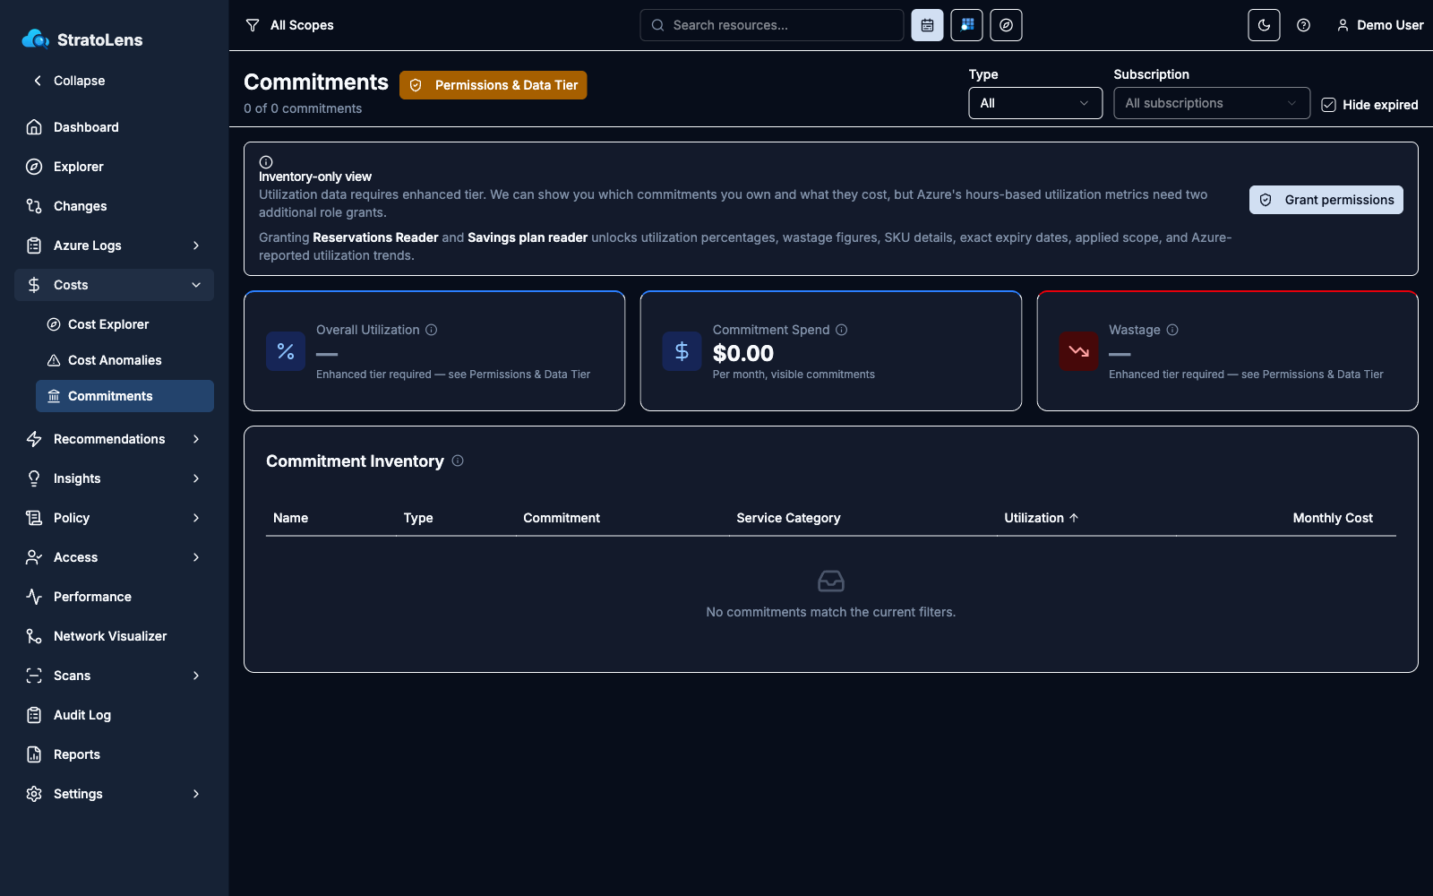
Task: Click the Access user icon
Action: pos(34,557)
